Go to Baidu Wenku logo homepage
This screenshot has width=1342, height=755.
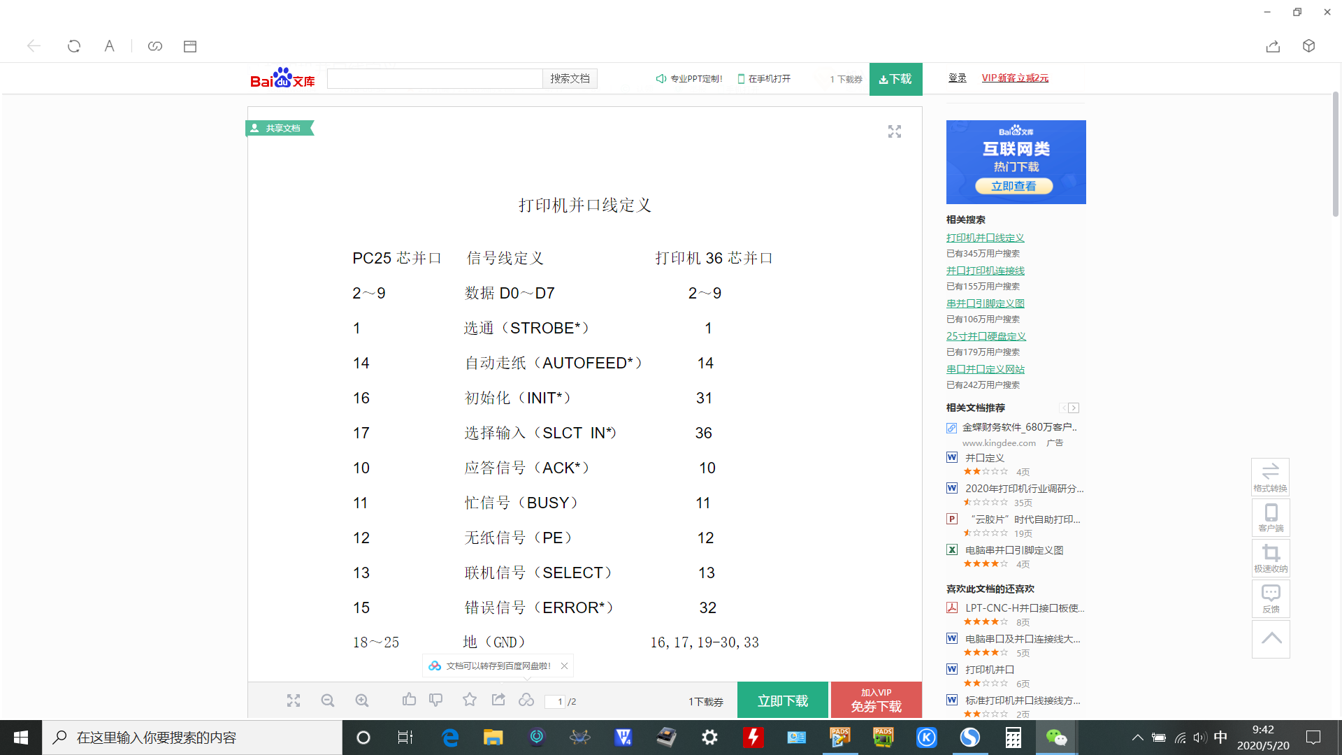(x=282, y=78)
